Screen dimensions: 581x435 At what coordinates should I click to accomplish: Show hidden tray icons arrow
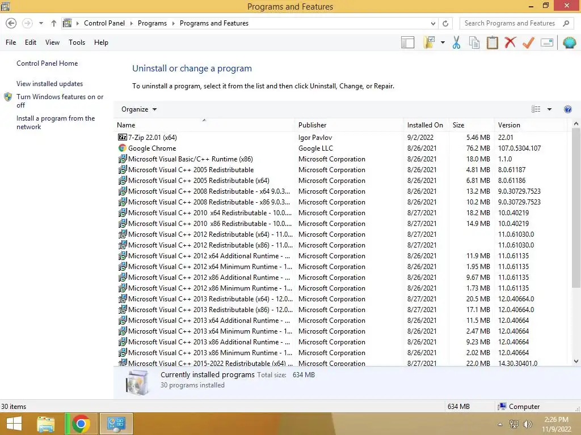pyautogui.click(x=500, y=424)
